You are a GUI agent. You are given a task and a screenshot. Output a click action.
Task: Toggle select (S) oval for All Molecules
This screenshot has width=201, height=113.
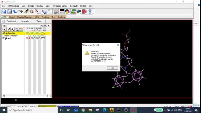pyautogui.click(x=27, y=33)
